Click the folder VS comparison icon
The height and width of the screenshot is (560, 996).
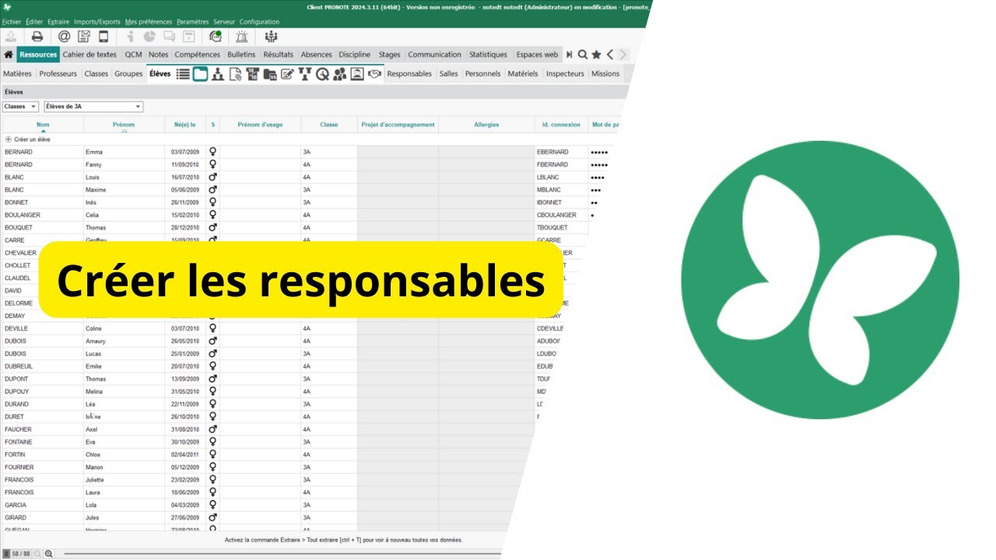[x=269, y=74]
